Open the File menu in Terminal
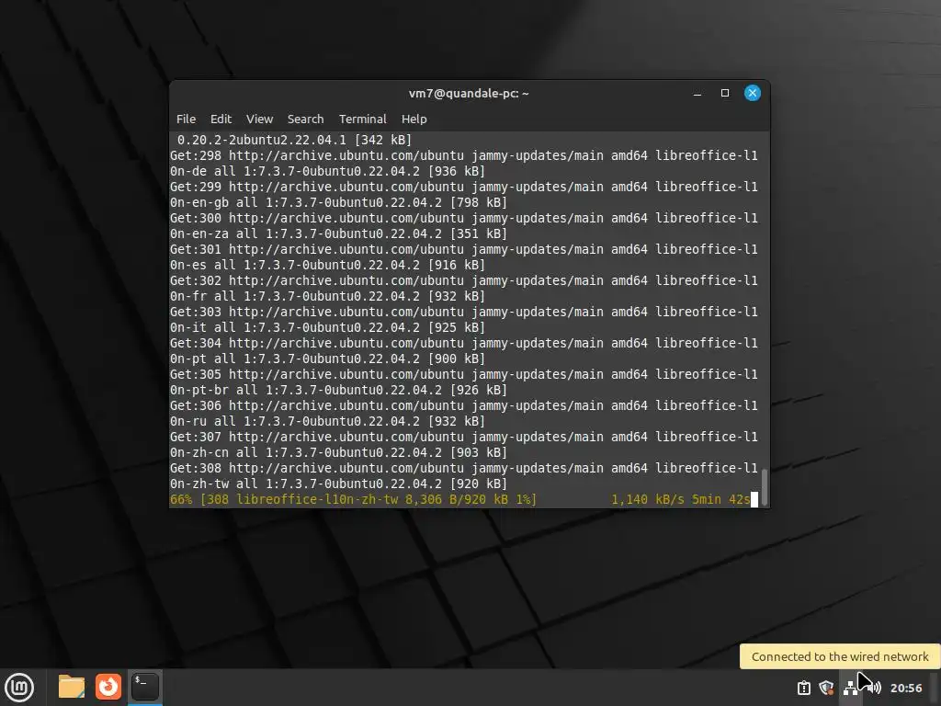The height and width of the screenshot is (706, 941). pos(186,119)
